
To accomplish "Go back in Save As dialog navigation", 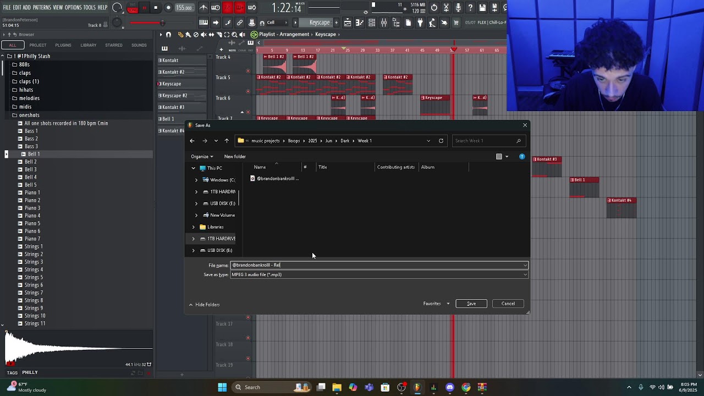I will pos(192,141).
